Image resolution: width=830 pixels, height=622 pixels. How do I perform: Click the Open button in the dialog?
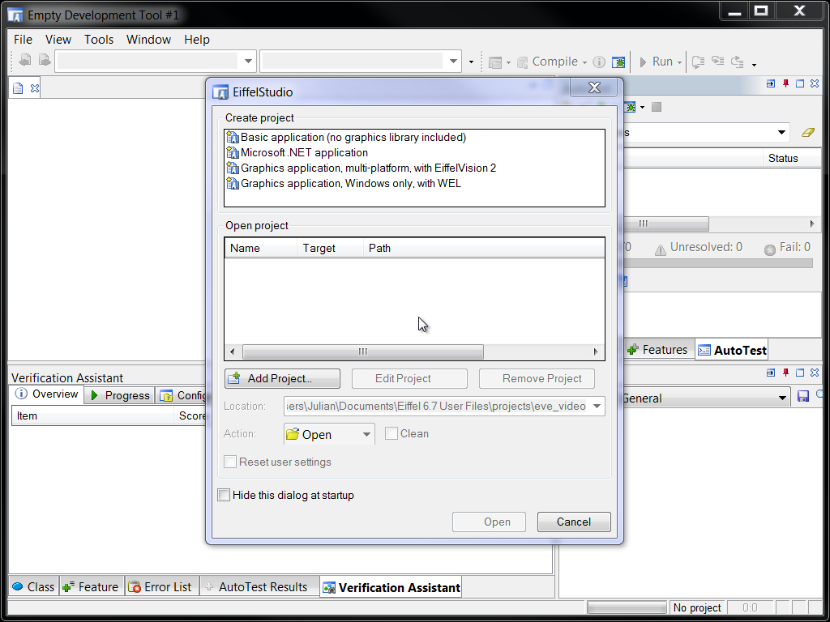pos(489,522)
